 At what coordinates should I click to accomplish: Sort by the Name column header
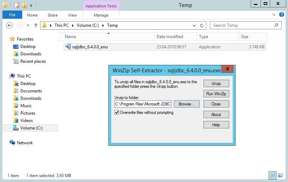(107, 37)
